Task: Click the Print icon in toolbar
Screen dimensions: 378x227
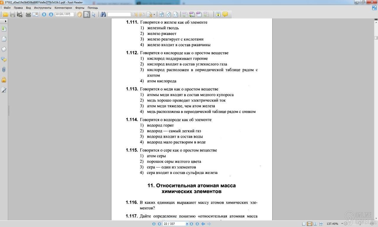Action: coord(28,14)
